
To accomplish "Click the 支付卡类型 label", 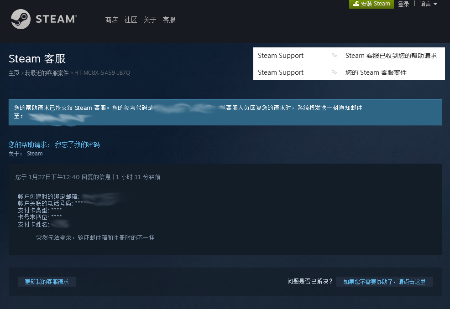I will pyautogui.click(x=34, y=211).
